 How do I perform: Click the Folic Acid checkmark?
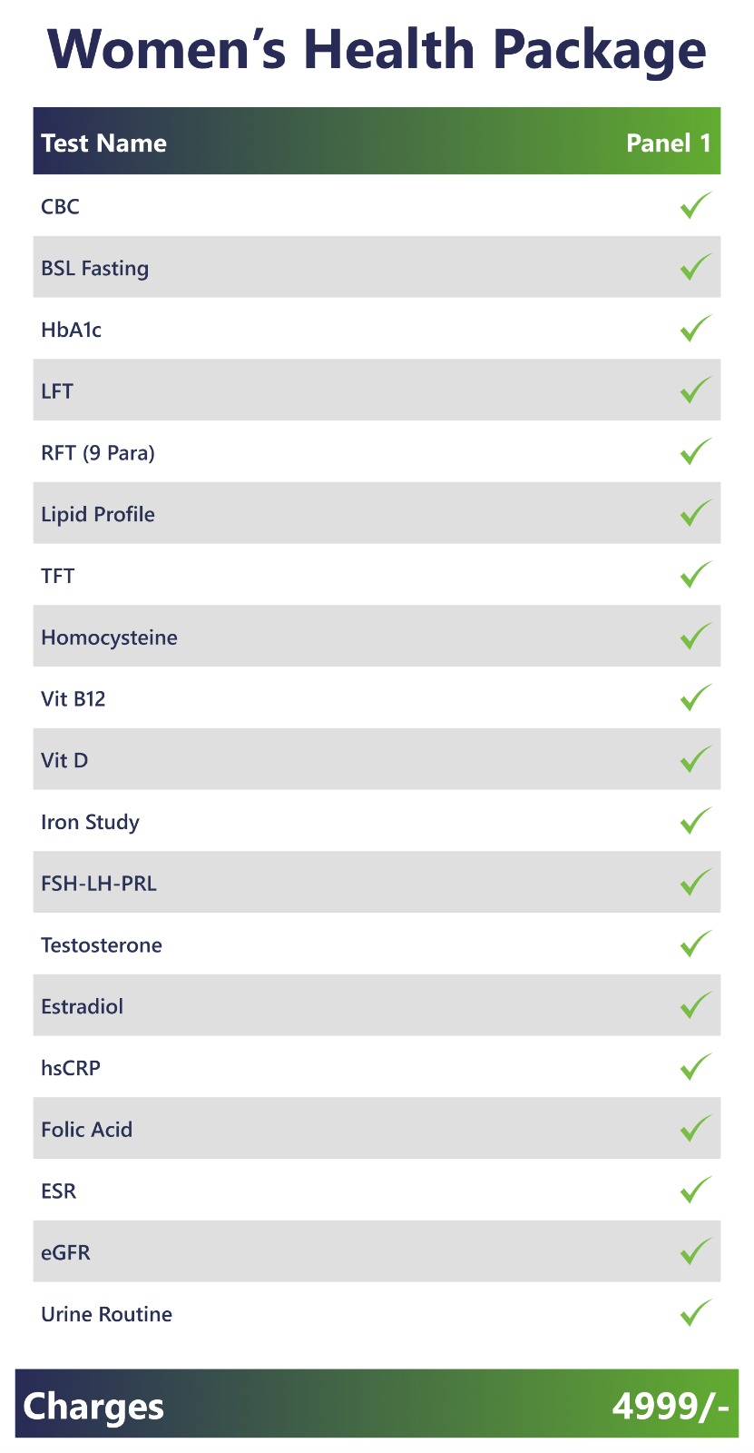click(x=695, y=1129)
